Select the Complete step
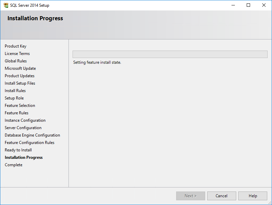This screenshot has height=205, width=272. (13, 165)
